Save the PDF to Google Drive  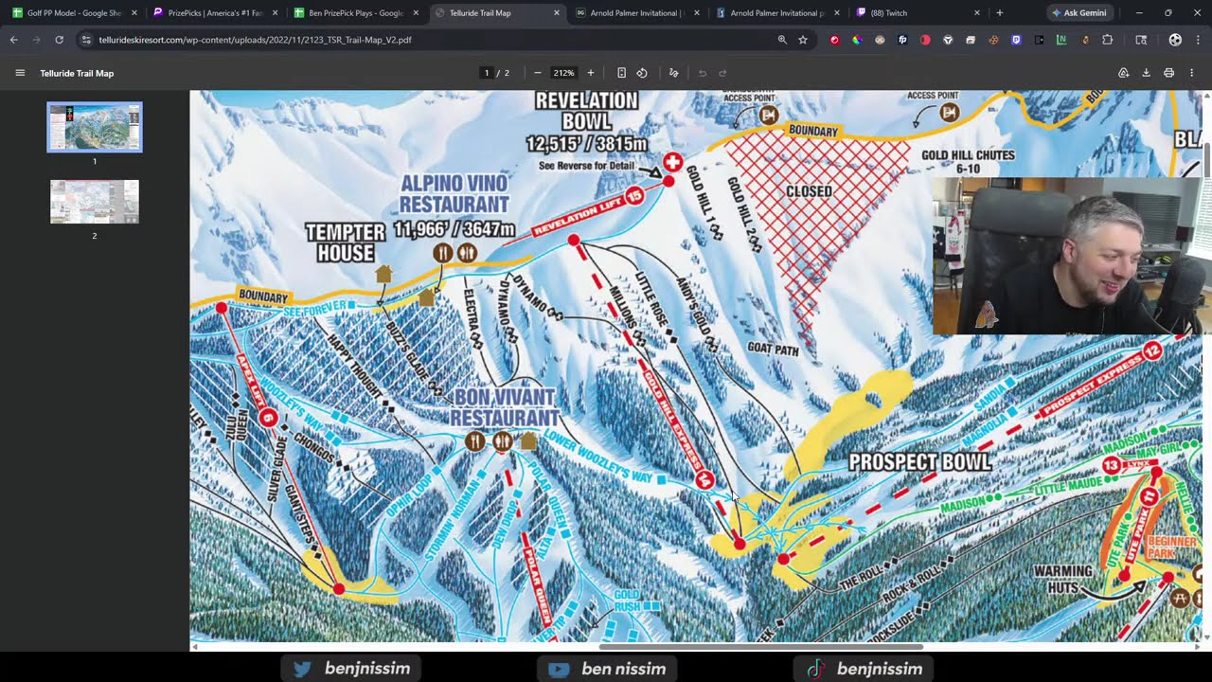click(x=1124, y=73)
